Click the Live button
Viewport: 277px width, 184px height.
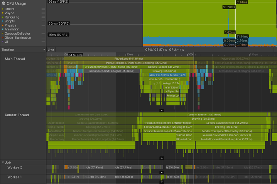pyautogui.click(x=51, y=50)
